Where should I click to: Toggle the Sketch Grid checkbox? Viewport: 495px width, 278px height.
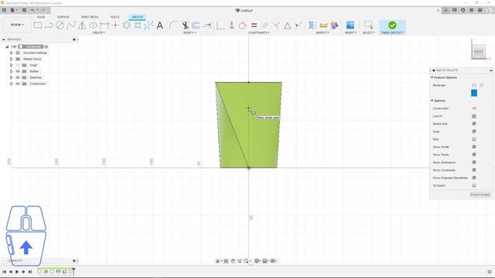point(474,124)
